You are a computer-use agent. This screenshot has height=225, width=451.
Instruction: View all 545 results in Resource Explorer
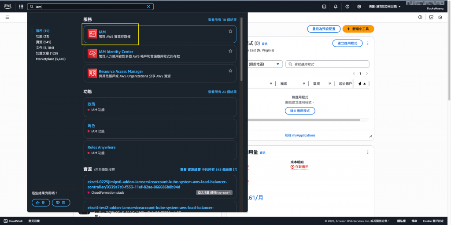point(208,170)
